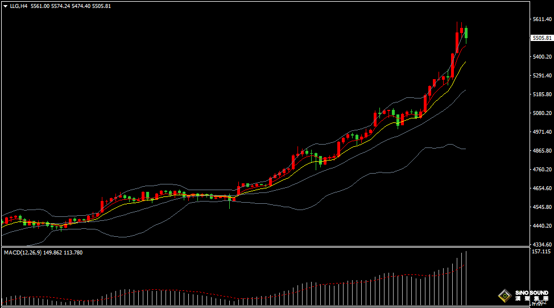Click the 4334.60 price axis label

(541, 245)
